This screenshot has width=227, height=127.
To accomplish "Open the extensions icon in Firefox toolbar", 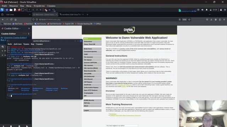I will pos(220,20).
